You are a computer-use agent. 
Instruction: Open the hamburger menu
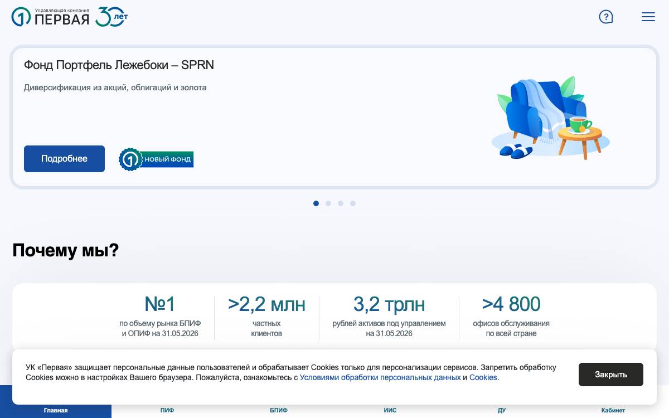(648, 17)
